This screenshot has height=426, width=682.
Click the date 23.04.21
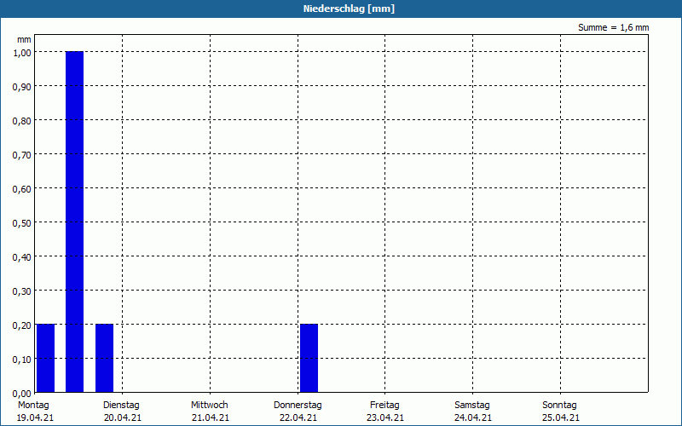[385, 418]
